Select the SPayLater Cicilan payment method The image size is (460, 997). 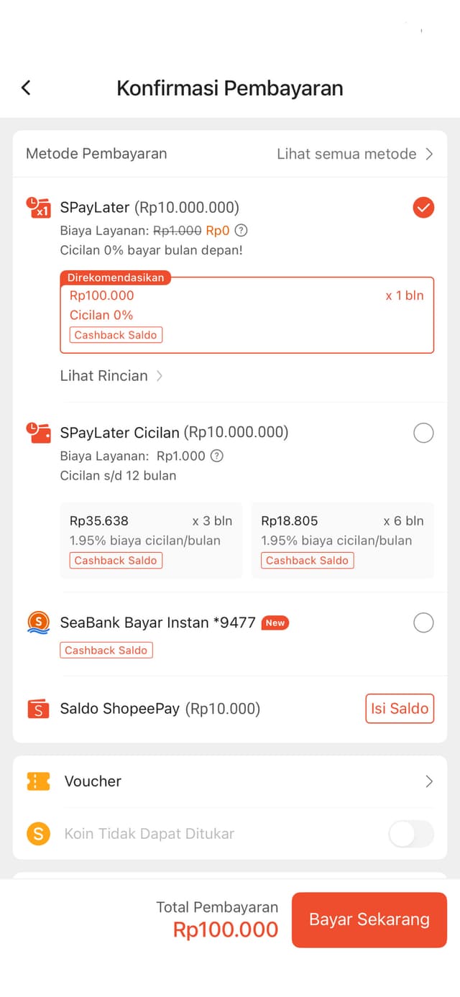(423, 432)
